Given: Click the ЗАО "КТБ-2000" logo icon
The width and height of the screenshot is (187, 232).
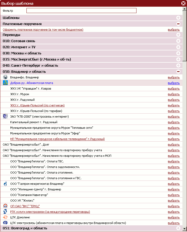Looking at the screenshot, I should tap(5, 116).
